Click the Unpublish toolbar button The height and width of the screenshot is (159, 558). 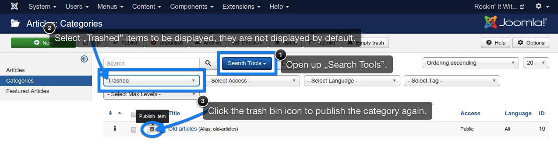(x=167, y=42)
